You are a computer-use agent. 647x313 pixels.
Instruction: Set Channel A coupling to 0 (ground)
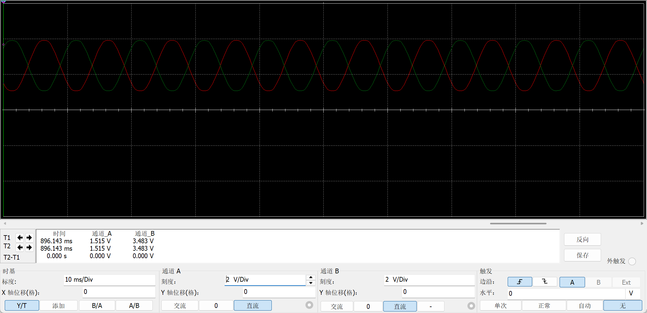(x=216, y=306)
